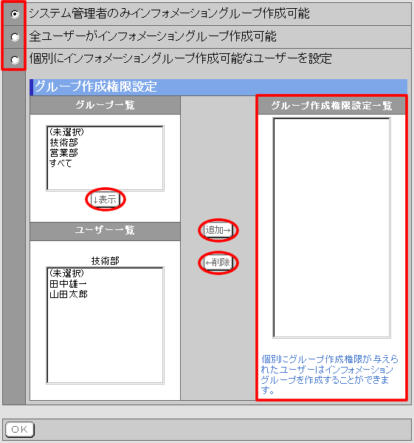Select 全ユーザー group creation radio button
The height and width of the screenshot is (443, 414).
coord(15,37)
